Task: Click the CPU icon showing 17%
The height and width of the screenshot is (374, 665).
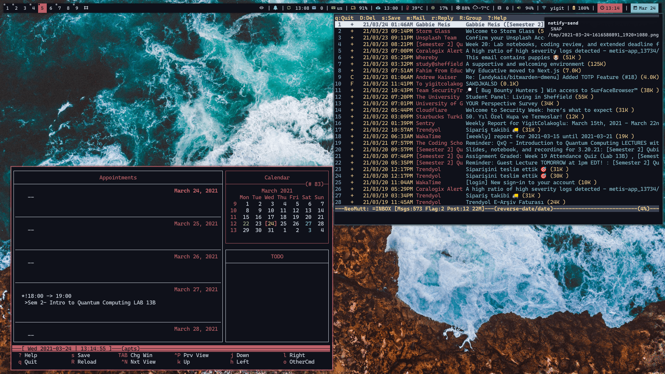Action: pyautogui.click(x=433, y=8)
